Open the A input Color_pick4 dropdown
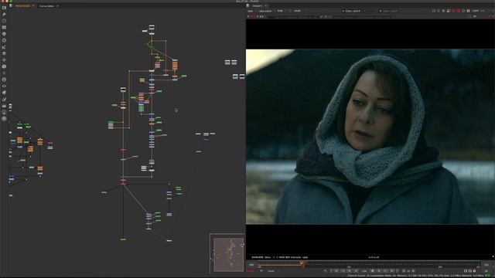 click(x=353, y=11)
